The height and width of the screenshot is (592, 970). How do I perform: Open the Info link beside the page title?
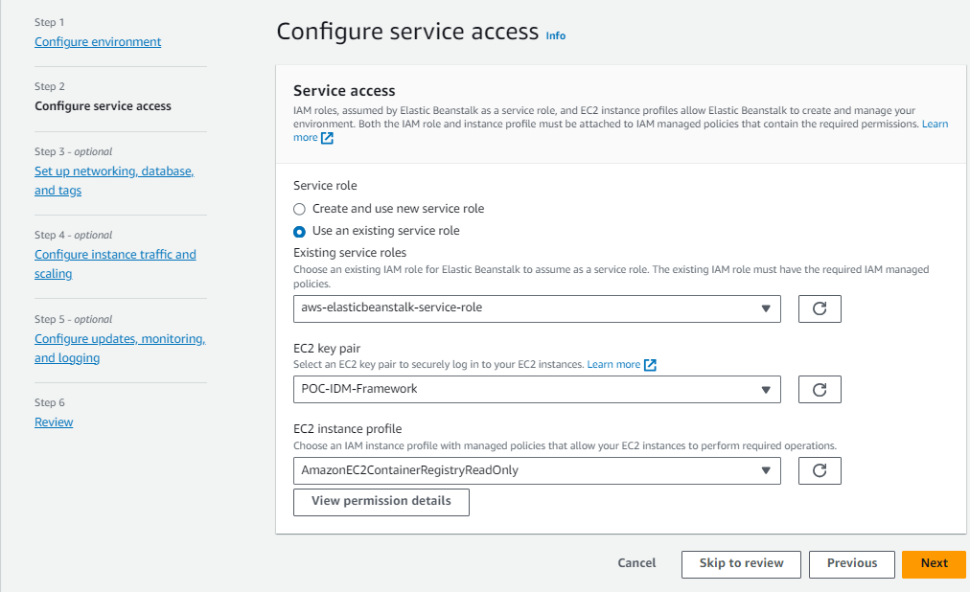click(556, 35)
